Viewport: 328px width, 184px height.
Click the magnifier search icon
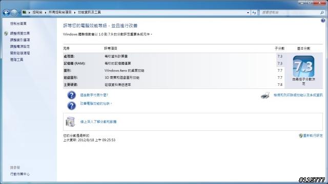pos(322,12)
